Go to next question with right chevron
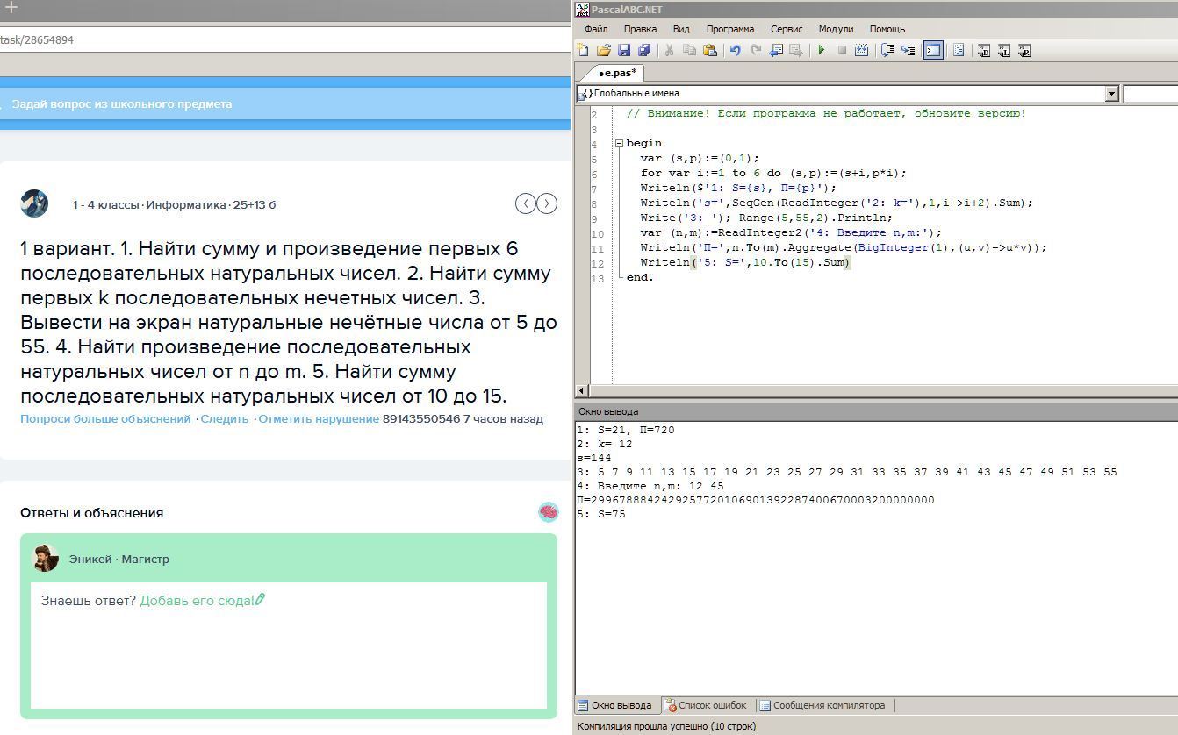This screenshot has width=1178, height=735. coord(547,203)
